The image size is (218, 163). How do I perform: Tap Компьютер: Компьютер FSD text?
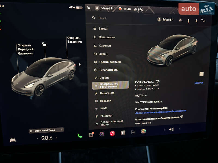coord(151,108)
